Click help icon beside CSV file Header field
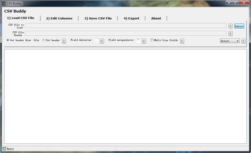Viewport: 251px width, 153px height. click(x=230, y=34)
